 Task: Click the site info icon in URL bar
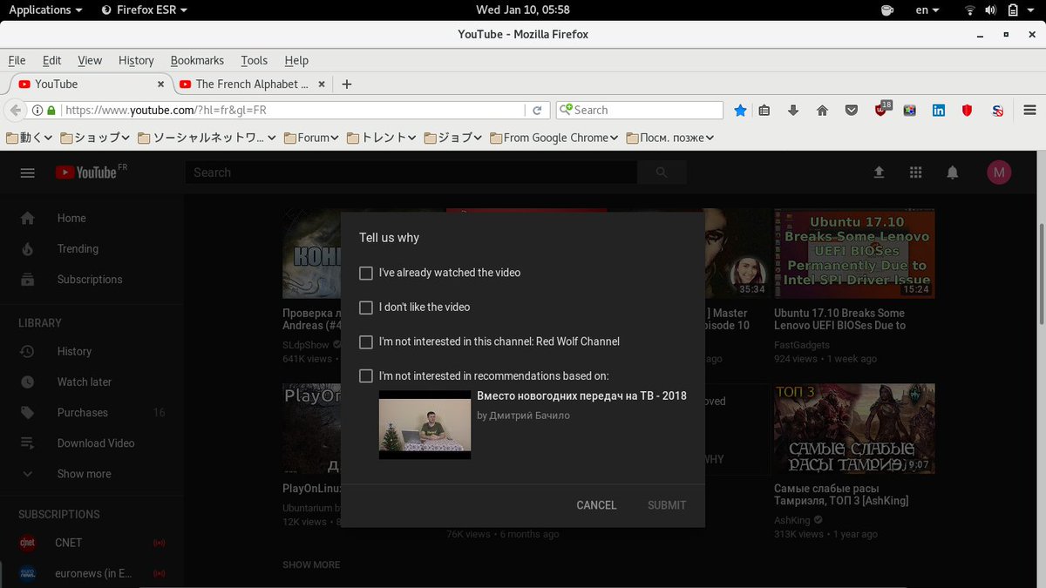(x=37, y=111)
